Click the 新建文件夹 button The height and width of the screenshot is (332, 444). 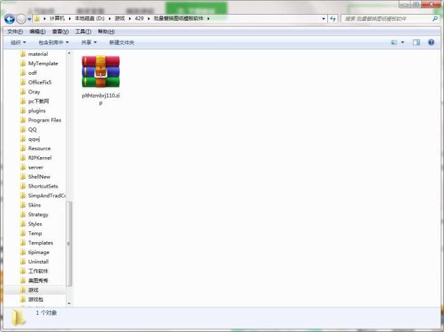click(122, 42)
